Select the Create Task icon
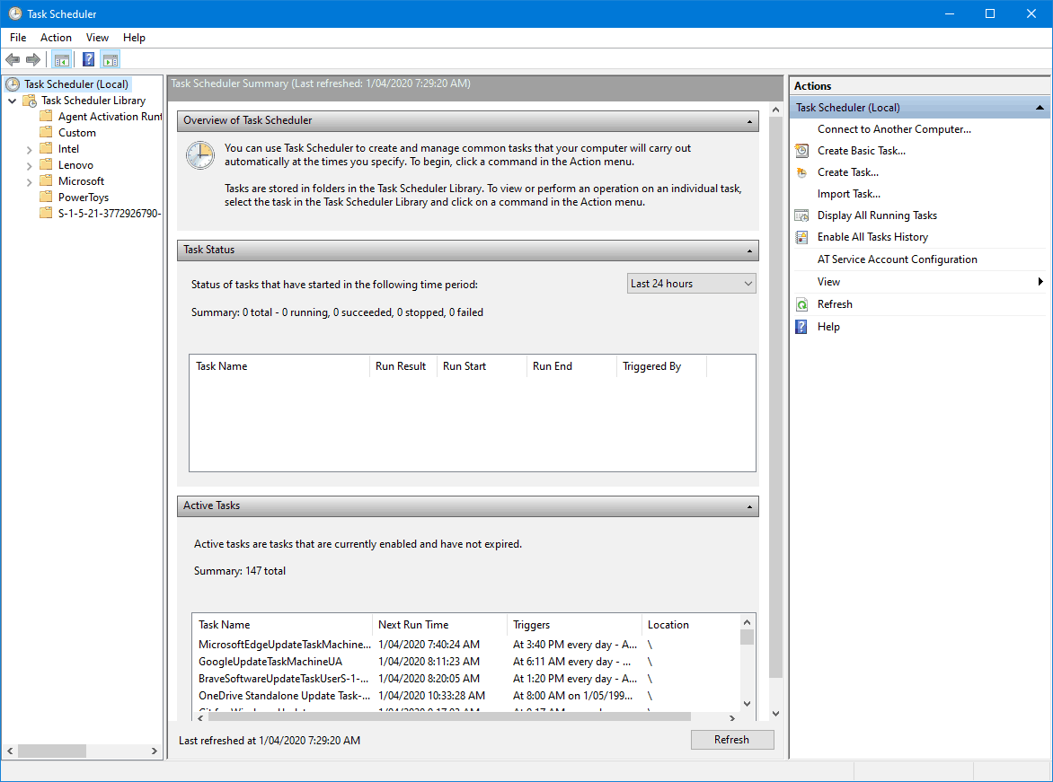Screen dimensions: 1053x782 coord(801,171)
